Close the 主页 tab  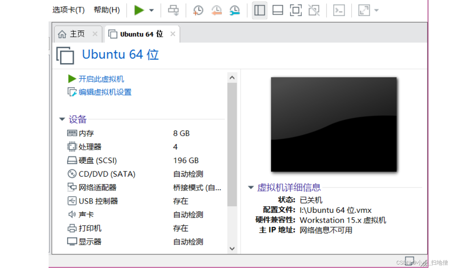coord(95,34)
